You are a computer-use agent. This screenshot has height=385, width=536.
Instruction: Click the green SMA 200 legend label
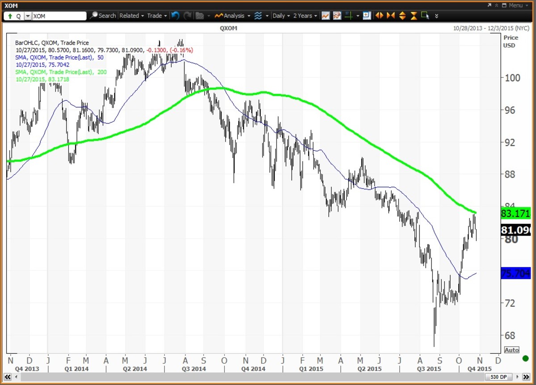tap(61, 72)
